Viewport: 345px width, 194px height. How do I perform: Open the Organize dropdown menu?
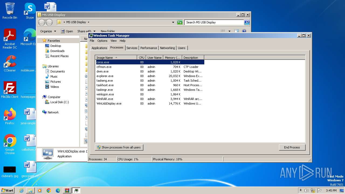(x=48, y=31)
